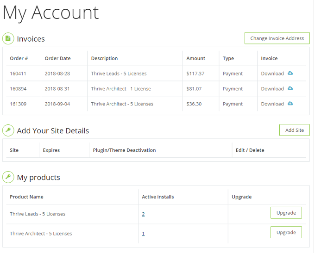Click the Site column header

(14, 150)
